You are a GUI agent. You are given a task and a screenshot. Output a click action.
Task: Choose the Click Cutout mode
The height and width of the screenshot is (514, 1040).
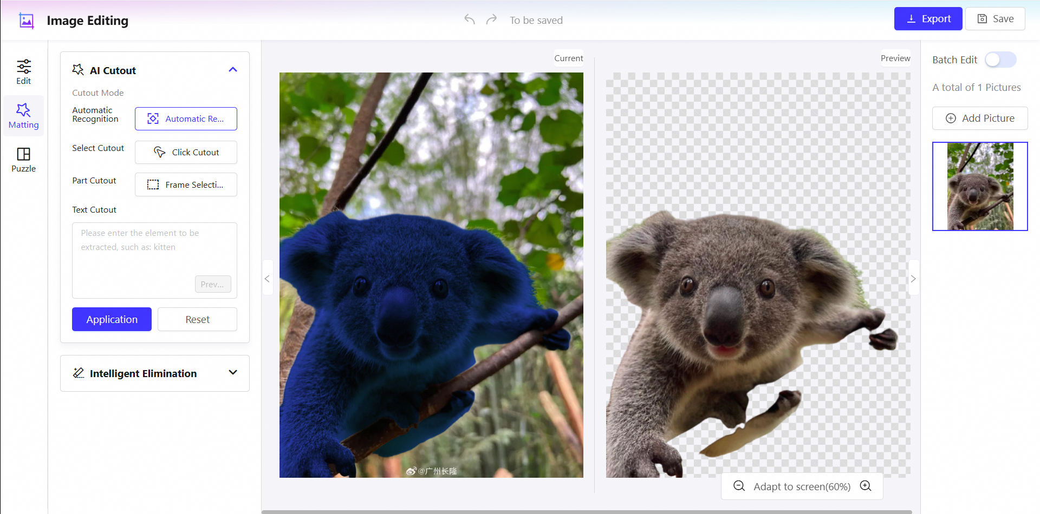point(186,153)
